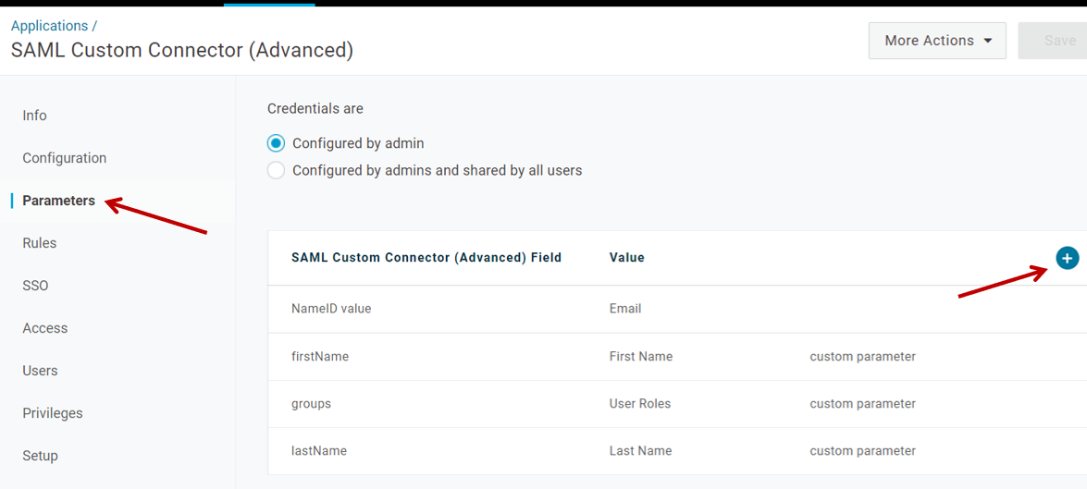The height and width of the screenshot is (489, 1087).
Task: Click the Save button
Action: click(x=1058, y=41)
